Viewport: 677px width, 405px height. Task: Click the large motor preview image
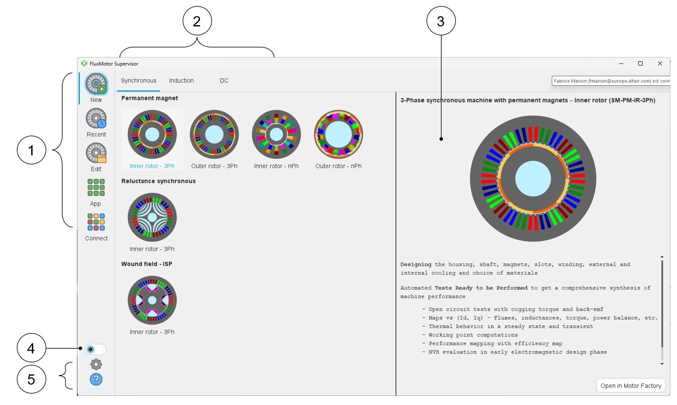click(x=533, y=179)
